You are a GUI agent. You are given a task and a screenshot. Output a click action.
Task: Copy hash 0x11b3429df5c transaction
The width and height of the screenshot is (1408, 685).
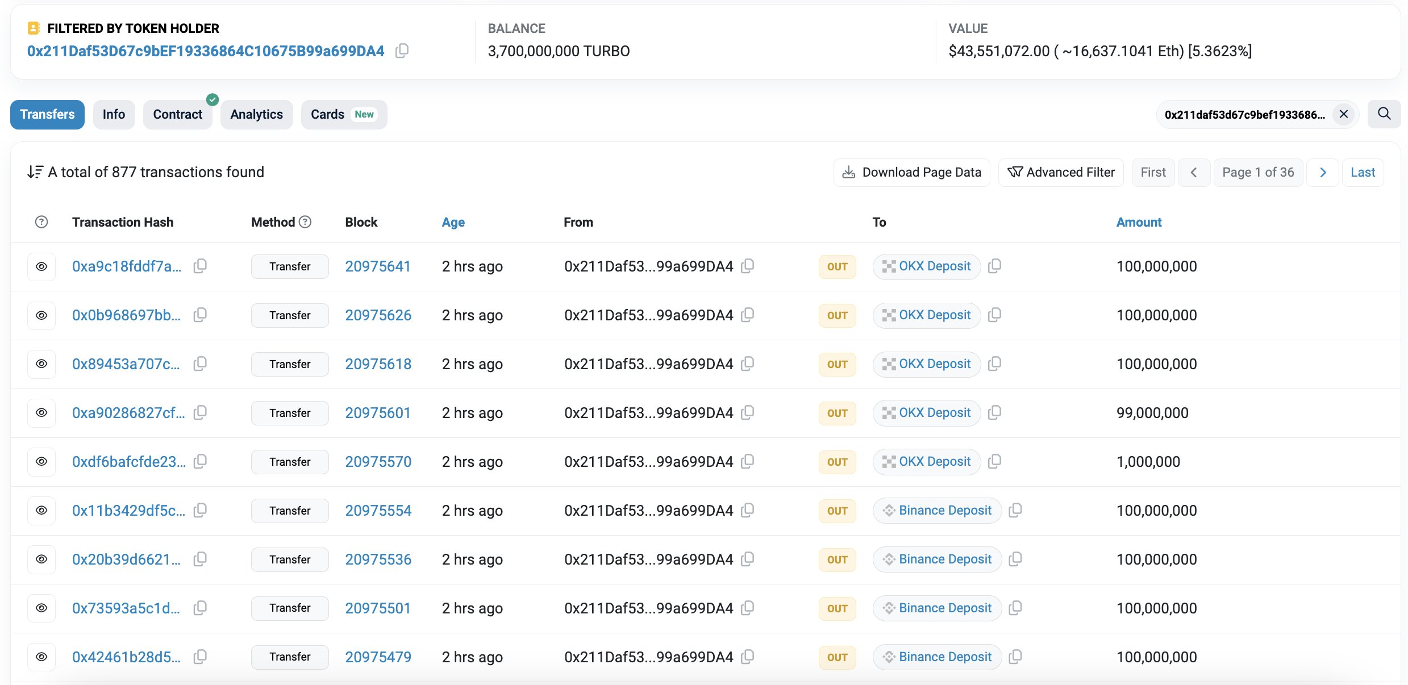click(200, 510)
